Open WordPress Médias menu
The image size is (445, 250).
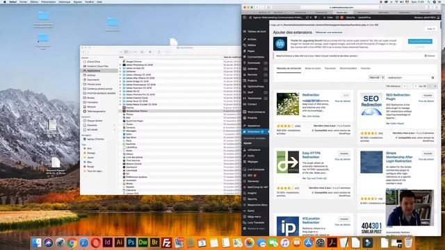(252, 45)
